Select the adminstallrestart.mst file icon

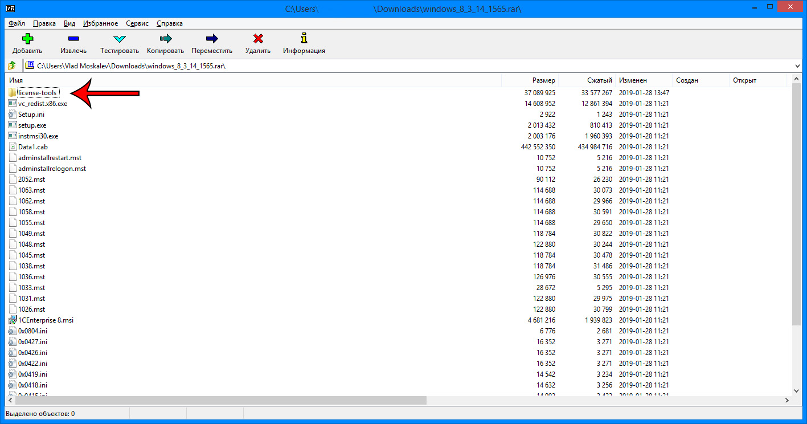pos(13,157)
